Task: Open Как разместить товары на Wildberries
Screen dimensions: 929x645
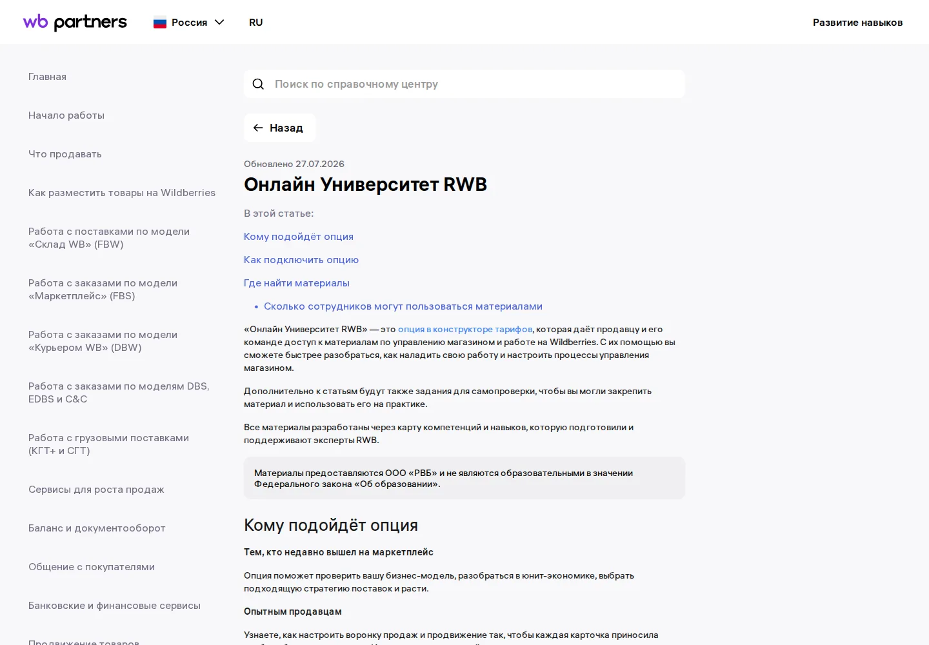Action: 122,193
